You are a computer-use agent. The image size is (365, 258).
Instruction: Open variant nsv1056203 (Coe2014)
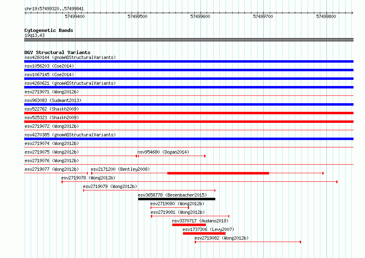coord(49,66)
